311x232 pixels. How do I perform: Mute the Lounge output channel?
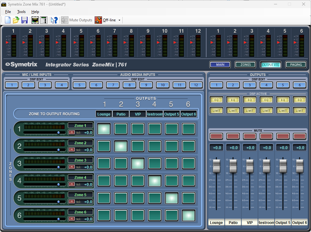click(x=216, y=136)
